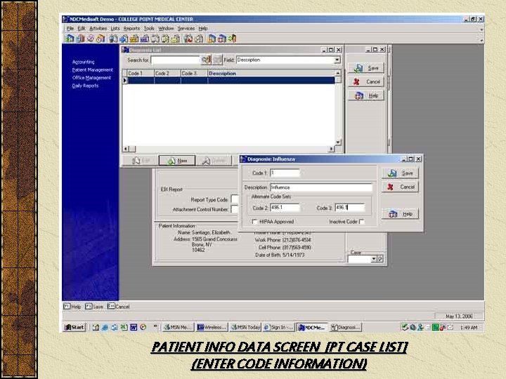Click the grayed Edit button in Diagnosis List

click(x=141, y=161)
